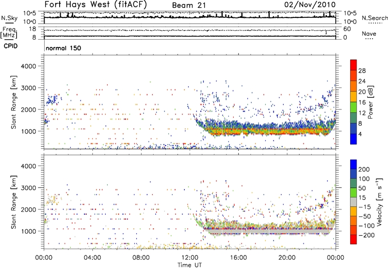Click the 'N.Search' legend label

pyautogui.click(x=374, y=18)
